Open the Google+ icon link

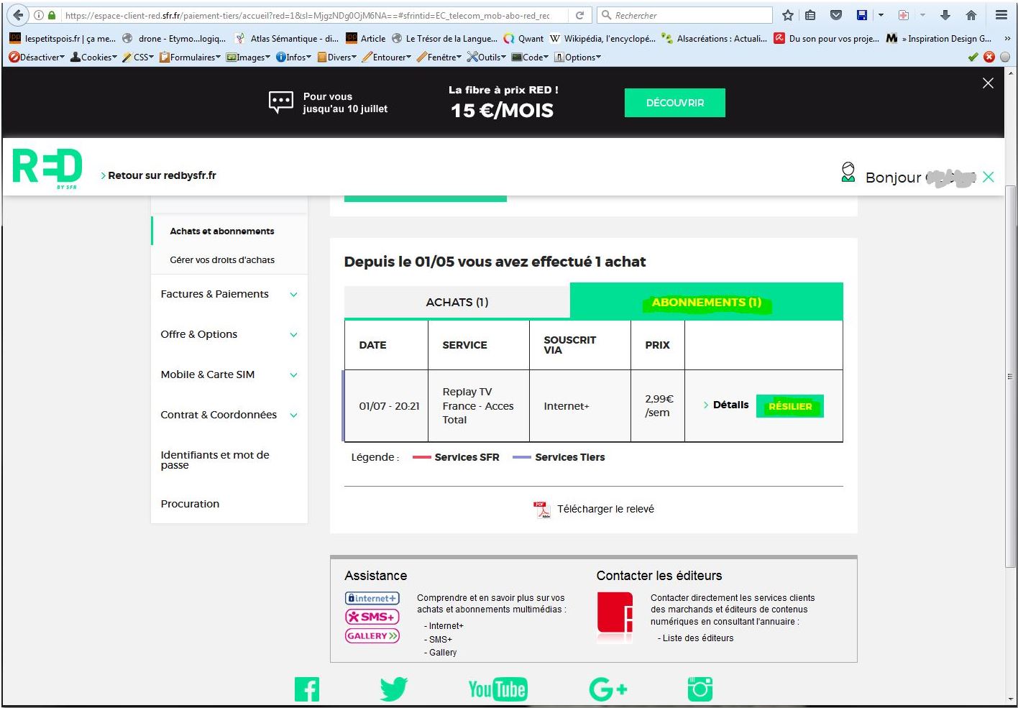point(608,689)
